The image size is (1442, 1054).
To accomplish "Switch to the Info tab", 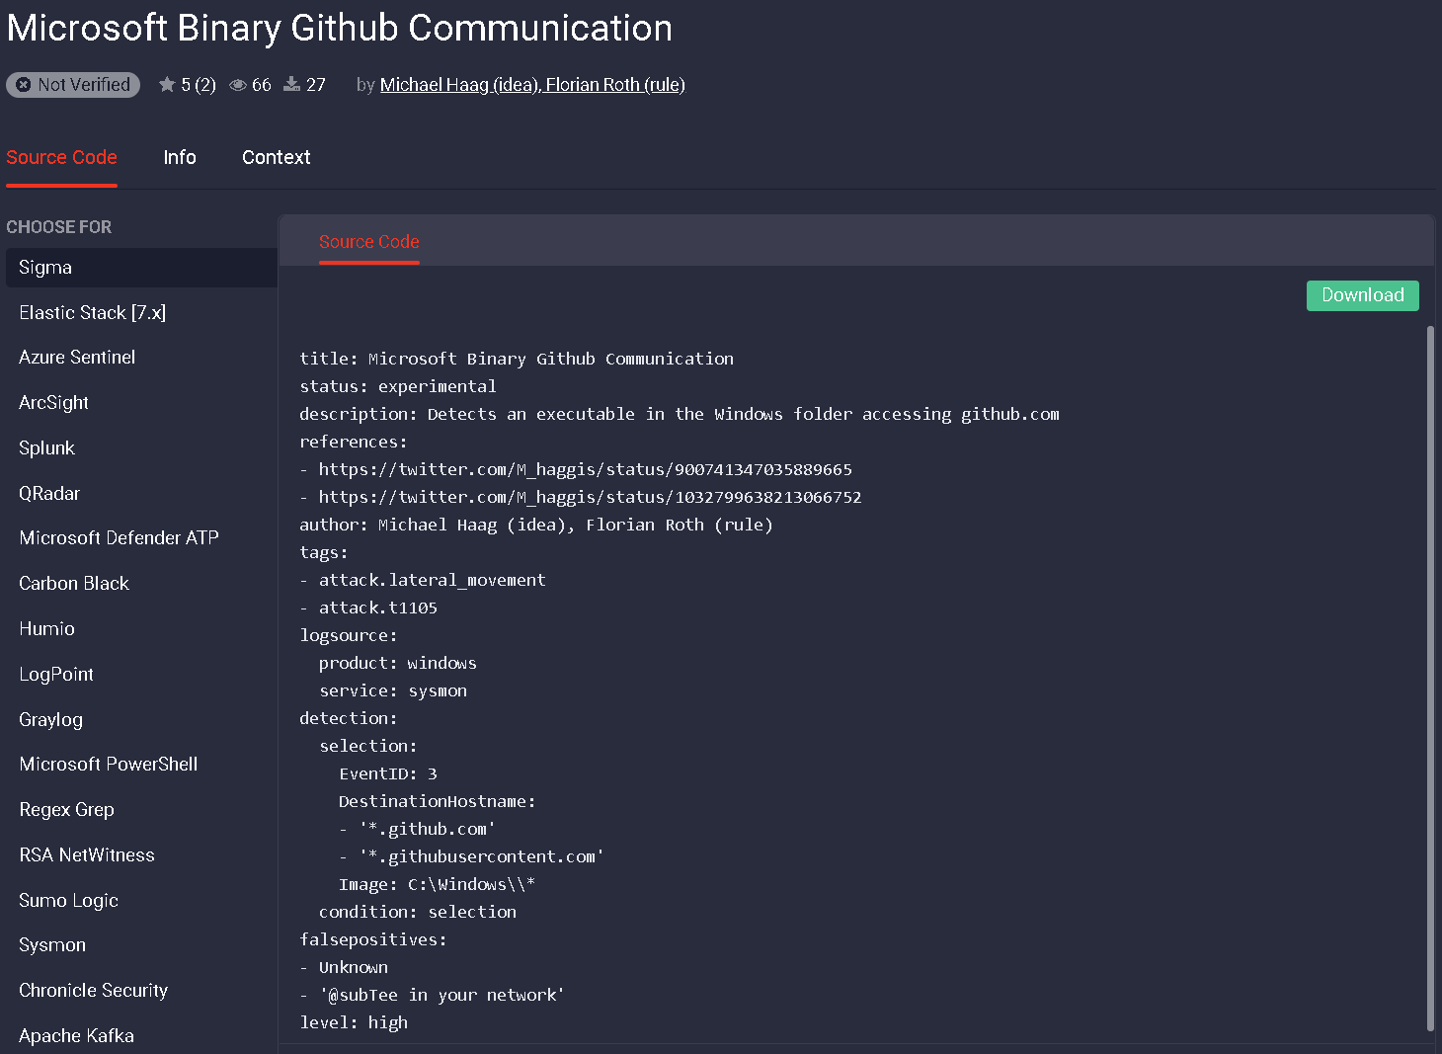I will click(180, 157).
